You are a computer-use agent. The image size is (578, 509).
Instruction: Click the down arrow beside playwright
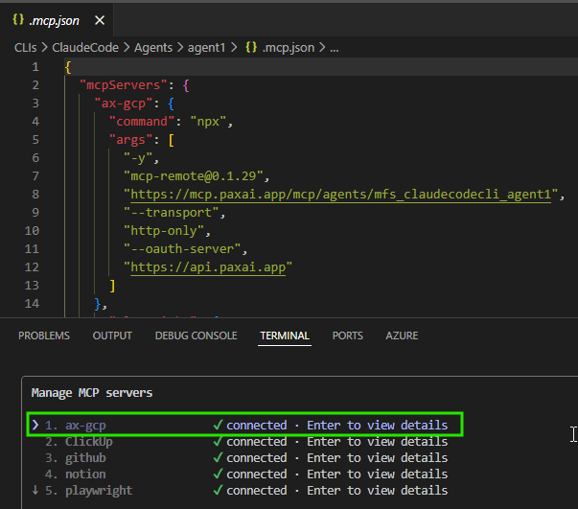(x=36, y=491)
